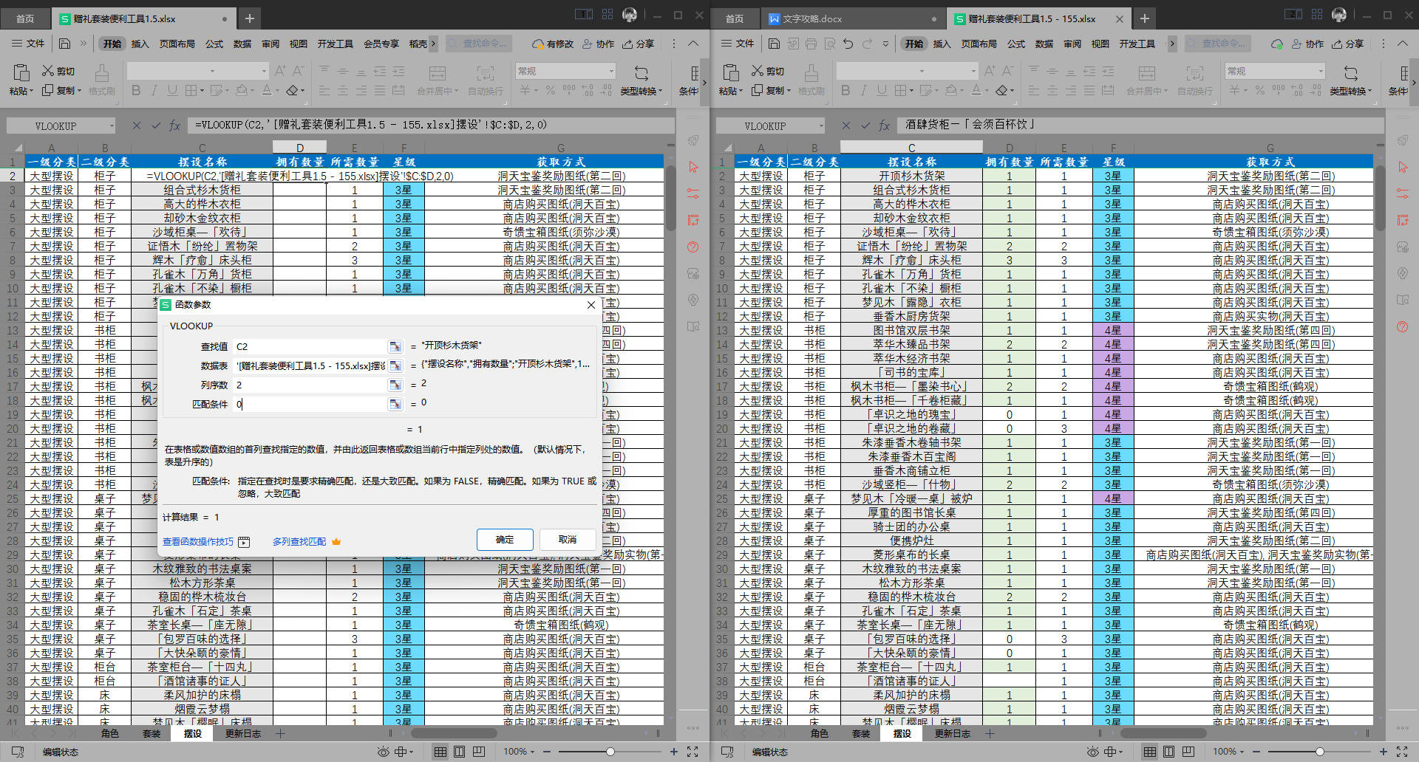This screenshot has height=762, width=1419.
Task: Click the paste icon in left window ribbon
Action: 21,72
